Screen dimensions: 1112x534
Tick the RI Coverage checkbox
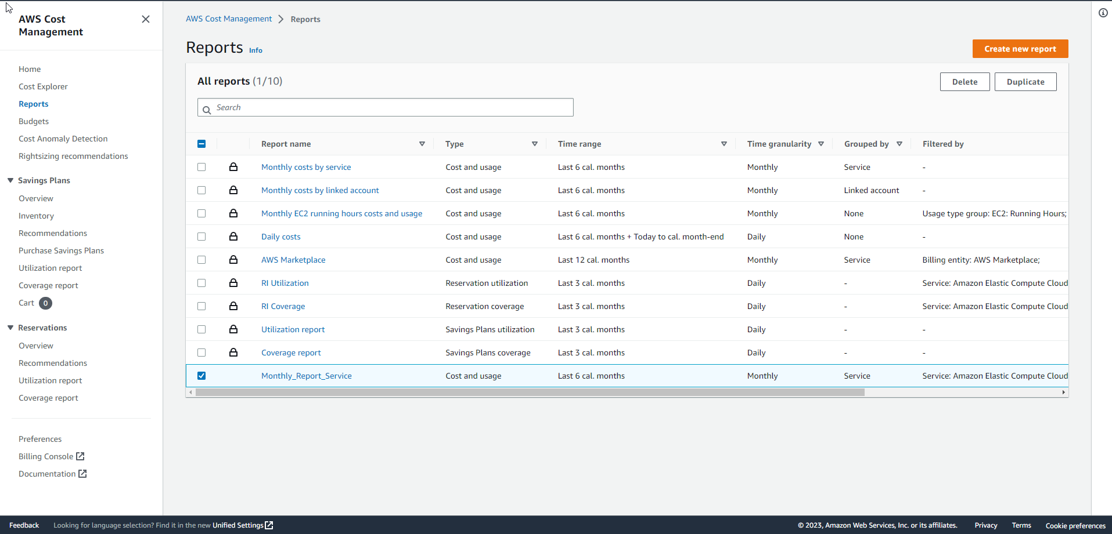(201, 306)
